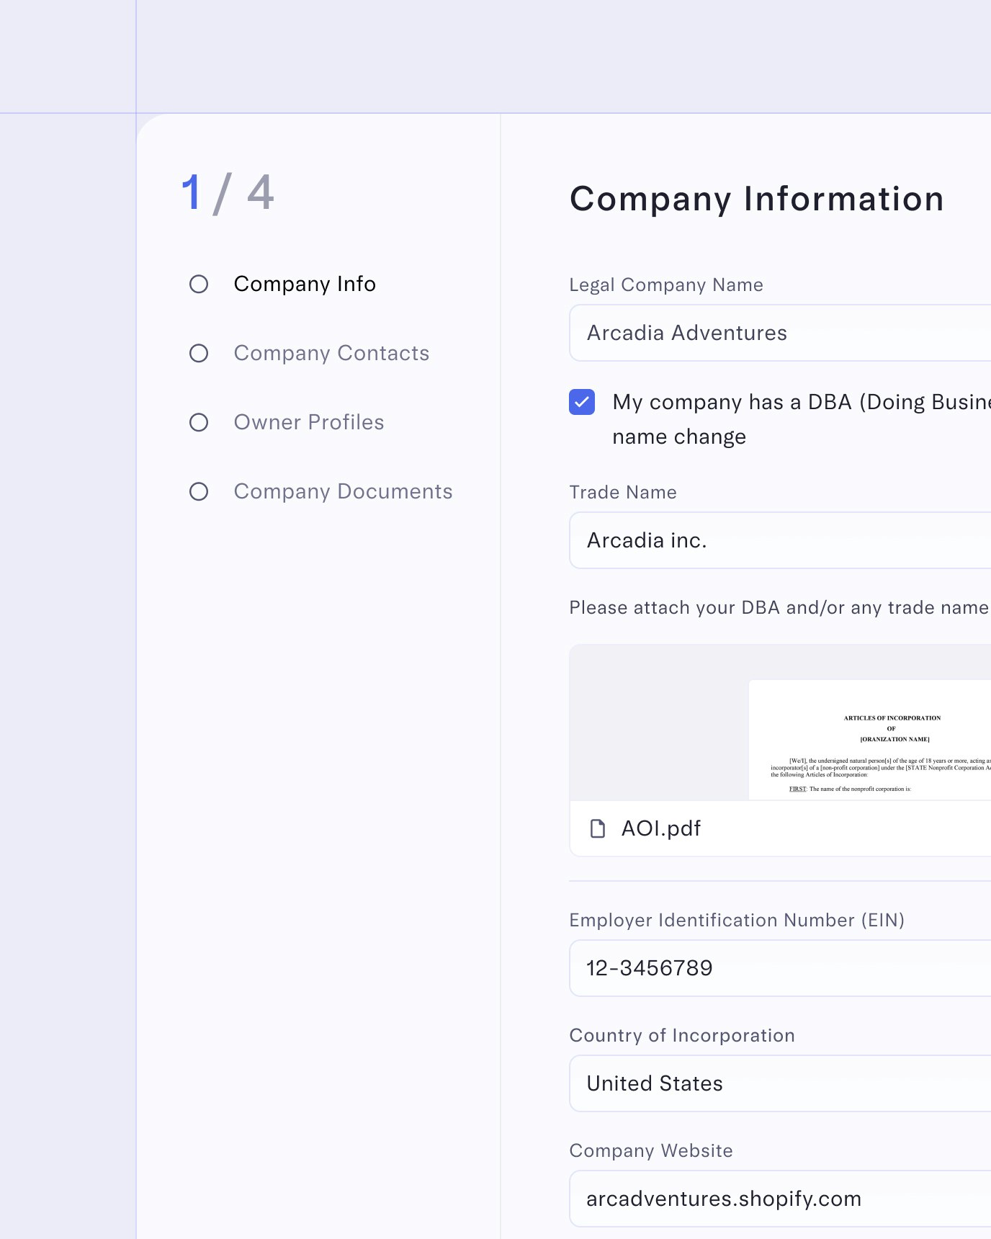Viewport: 991px width, 1239px height.
Task: Click the file icon next to AOI.pdf
Action: coord(597,828)
